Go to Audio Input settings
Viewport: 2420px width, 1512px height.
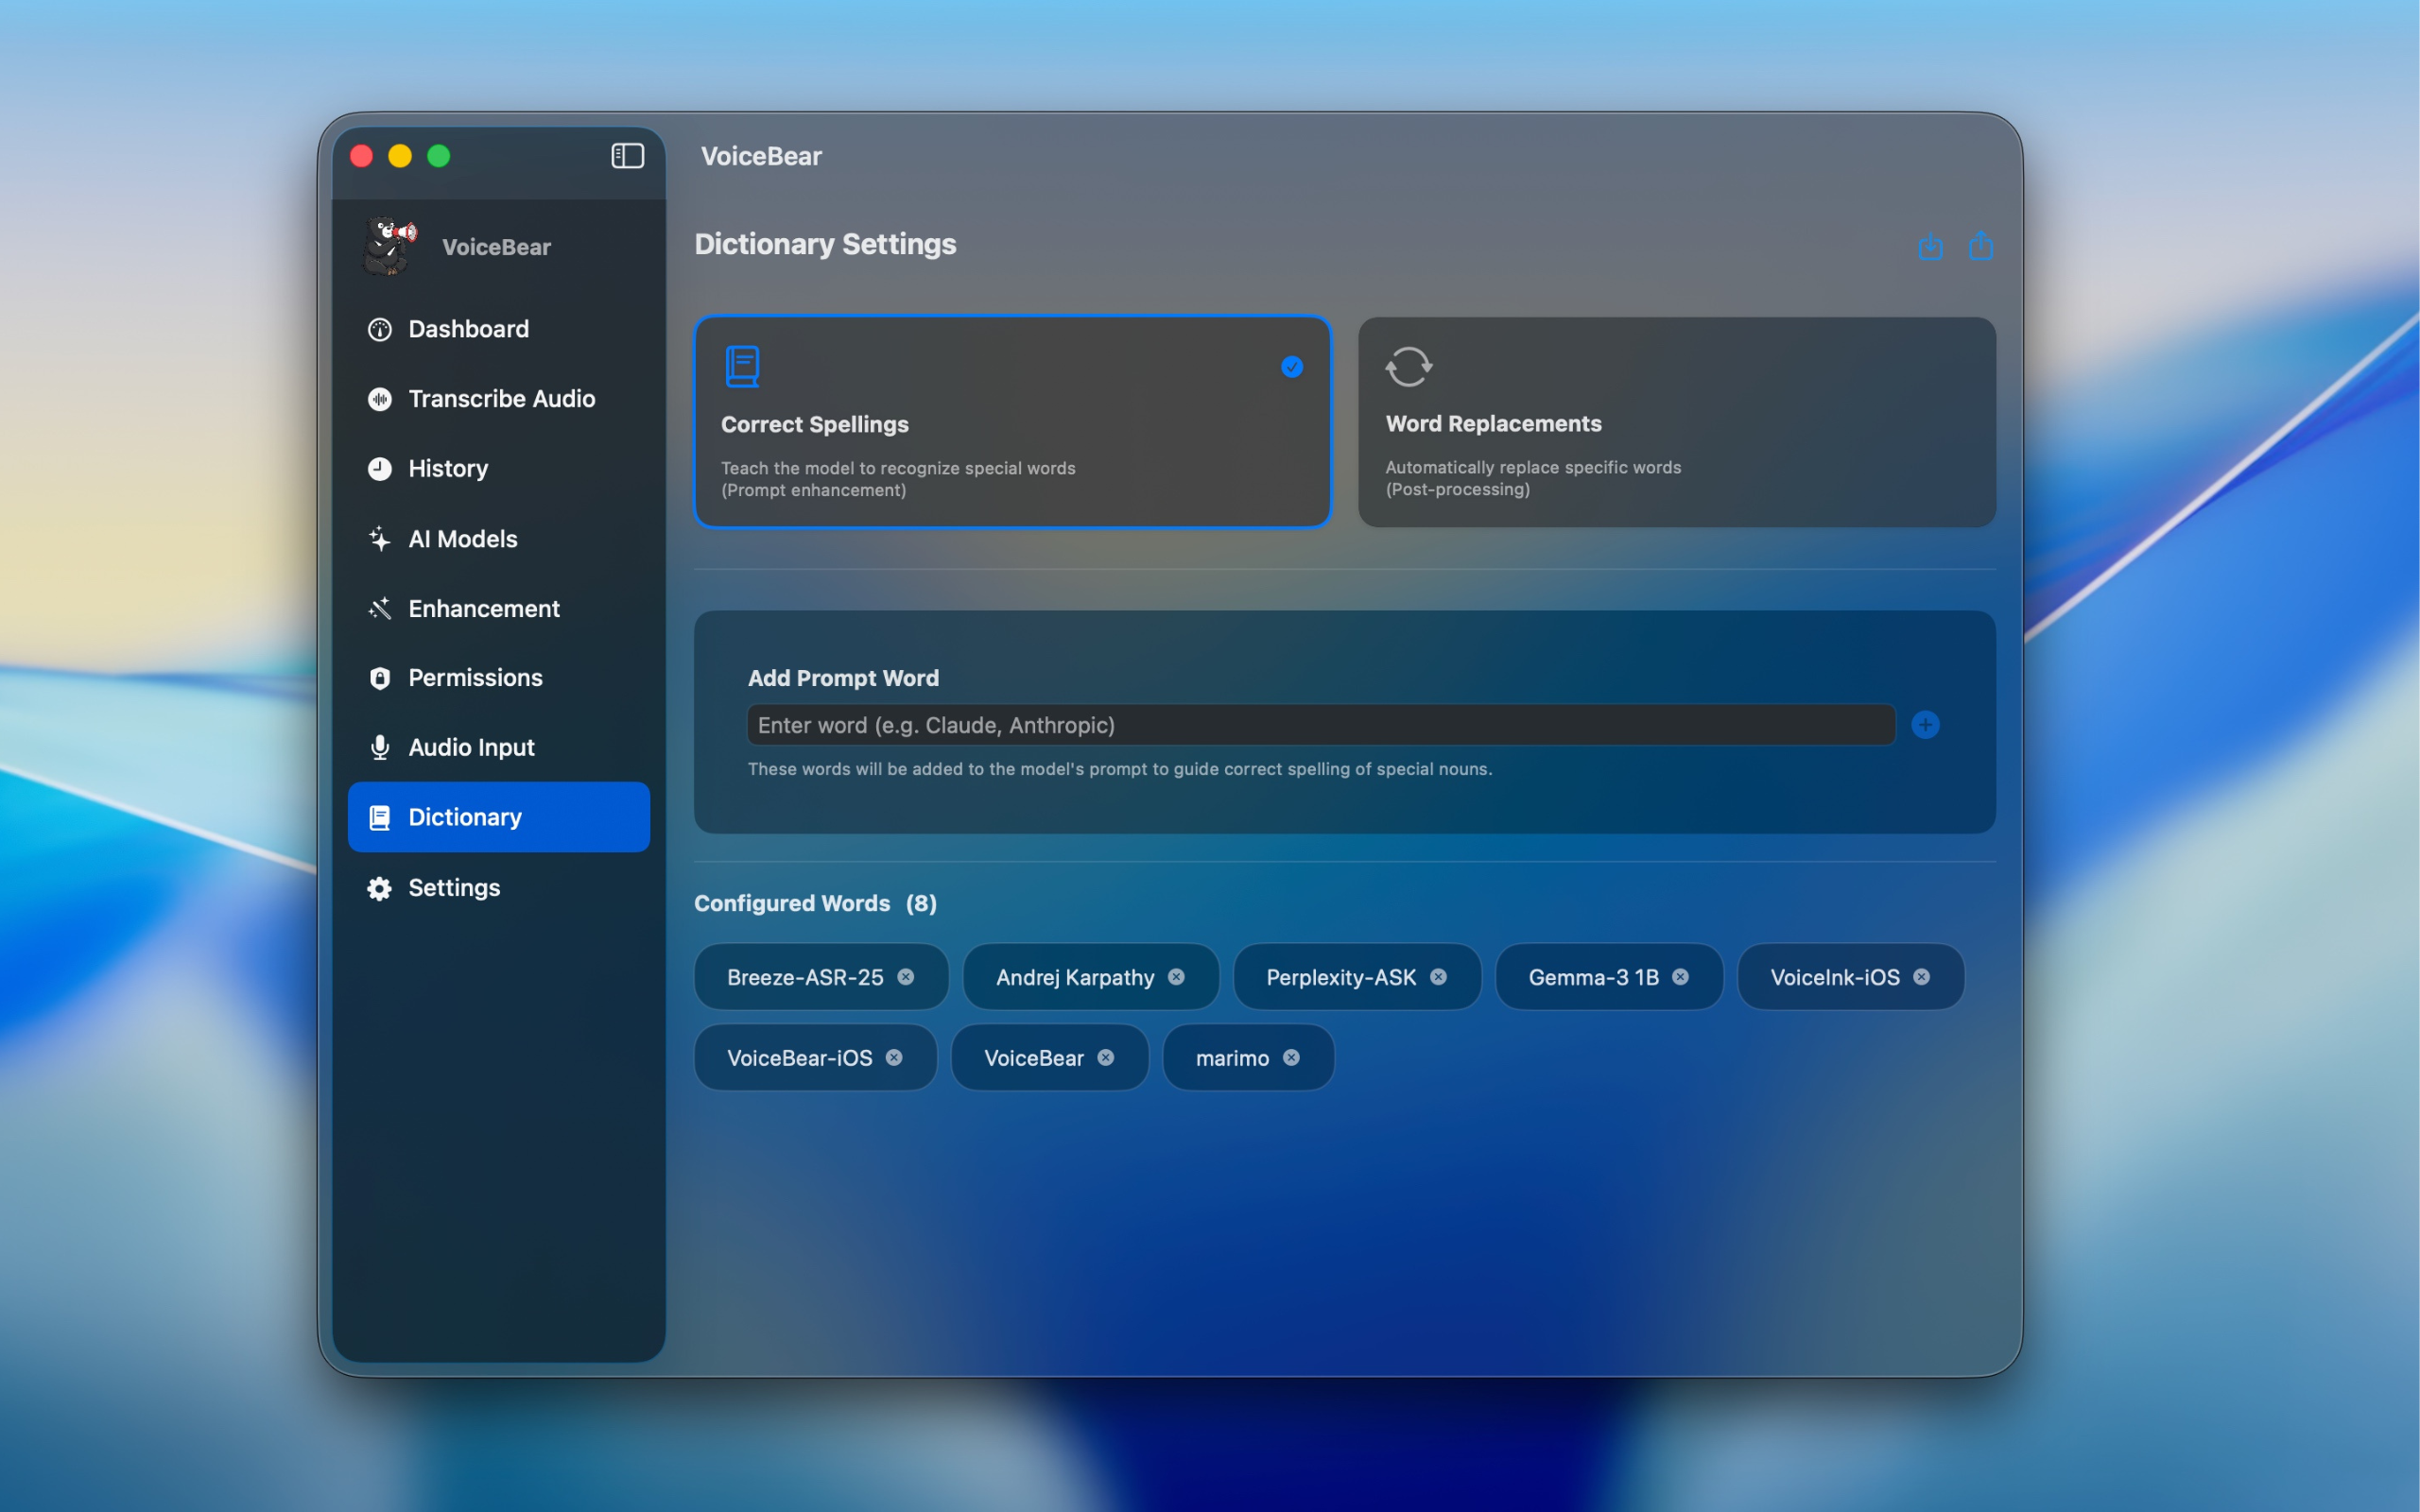pos(498,748)
